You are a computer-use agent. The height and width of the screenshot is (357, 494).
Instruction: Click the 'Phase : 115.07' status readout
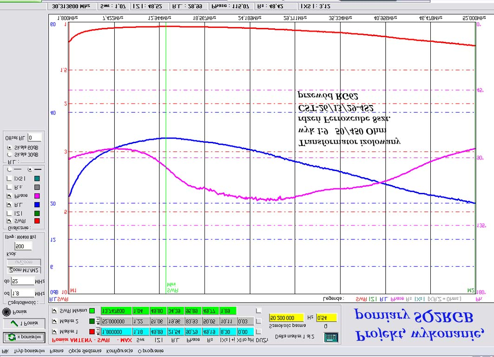click(231, 6)
